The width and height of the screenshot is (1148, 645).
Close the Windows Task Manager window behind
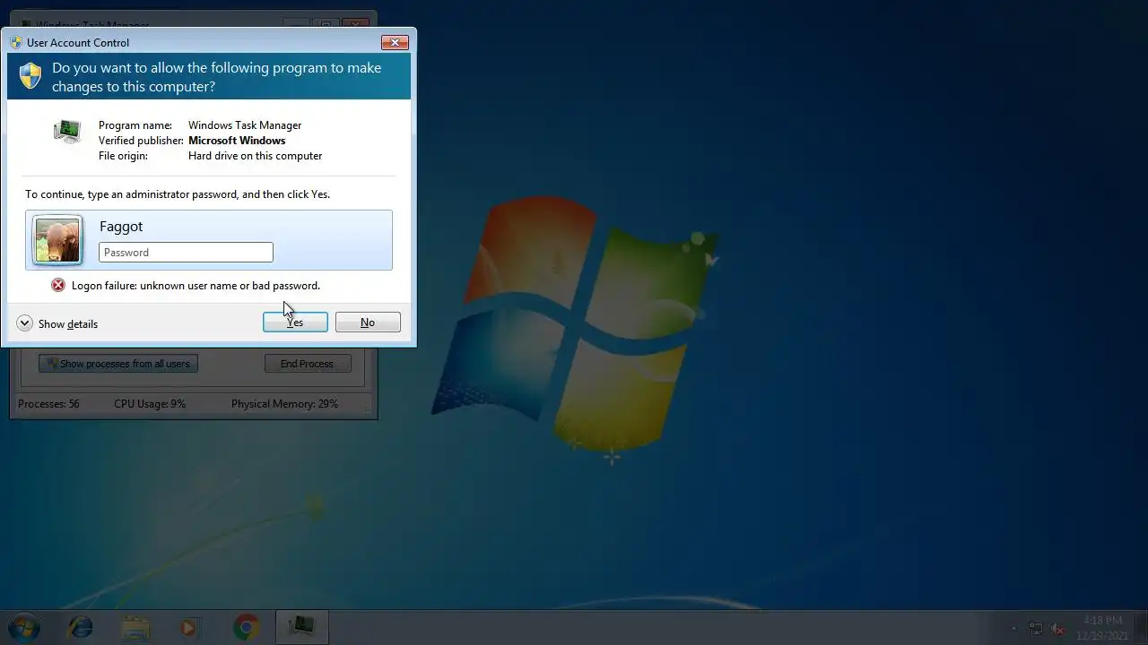coord(356,24)
